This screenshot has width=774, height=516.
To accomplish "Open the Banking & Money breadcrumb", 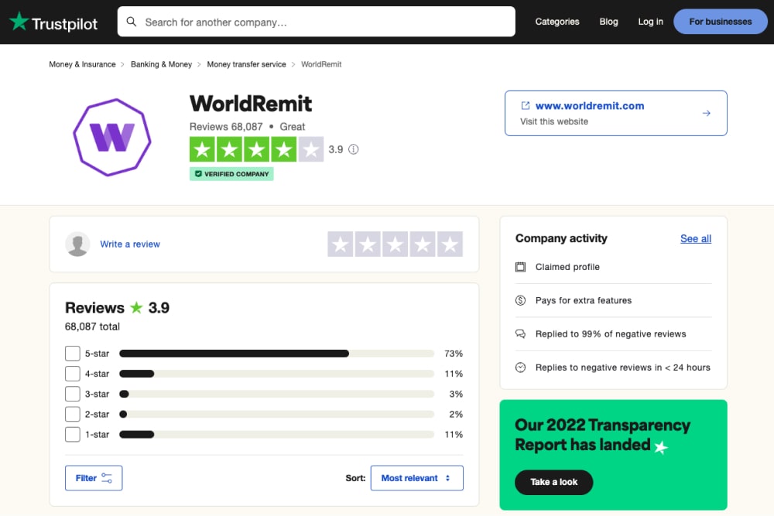I will pos(161,65).
